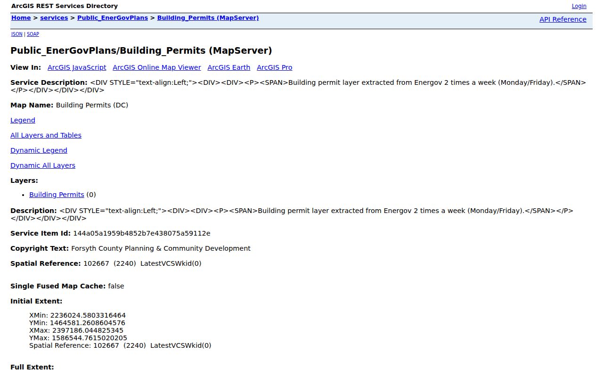Open the Login link
This screenshot has width=603, height=377.
click(579, 6)
